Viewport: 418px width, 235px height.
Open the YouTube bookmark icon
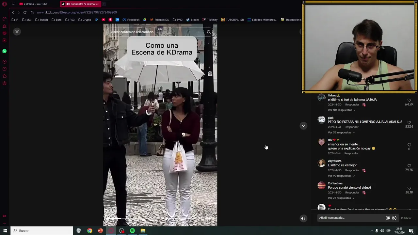[104, 20]
